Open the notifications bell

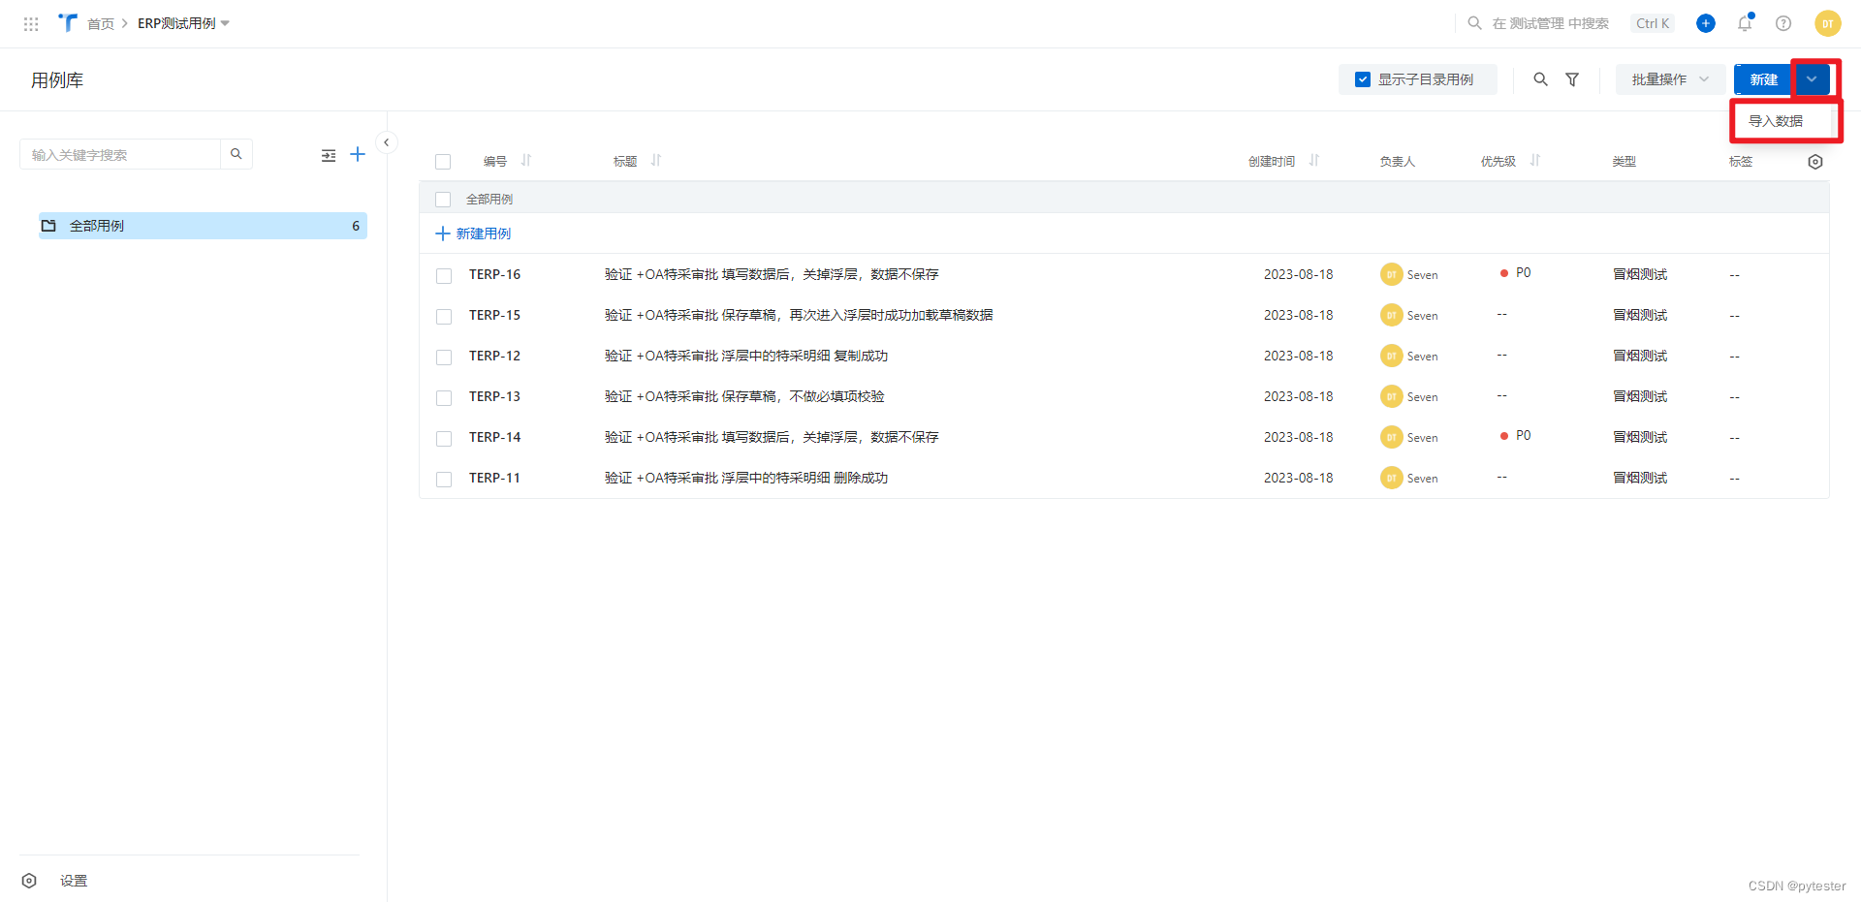(1745, 23)
